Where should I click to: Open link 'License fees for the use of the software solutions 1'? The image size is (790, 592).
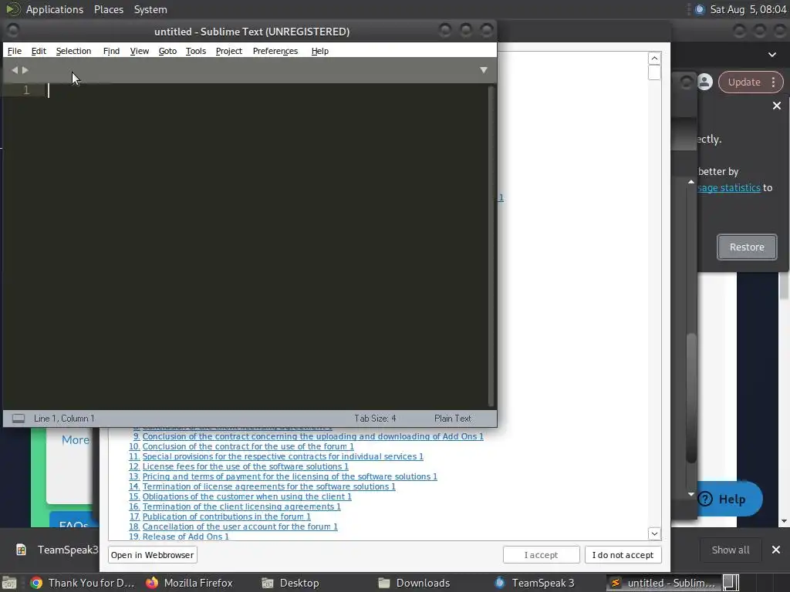(x=245, y=466)
